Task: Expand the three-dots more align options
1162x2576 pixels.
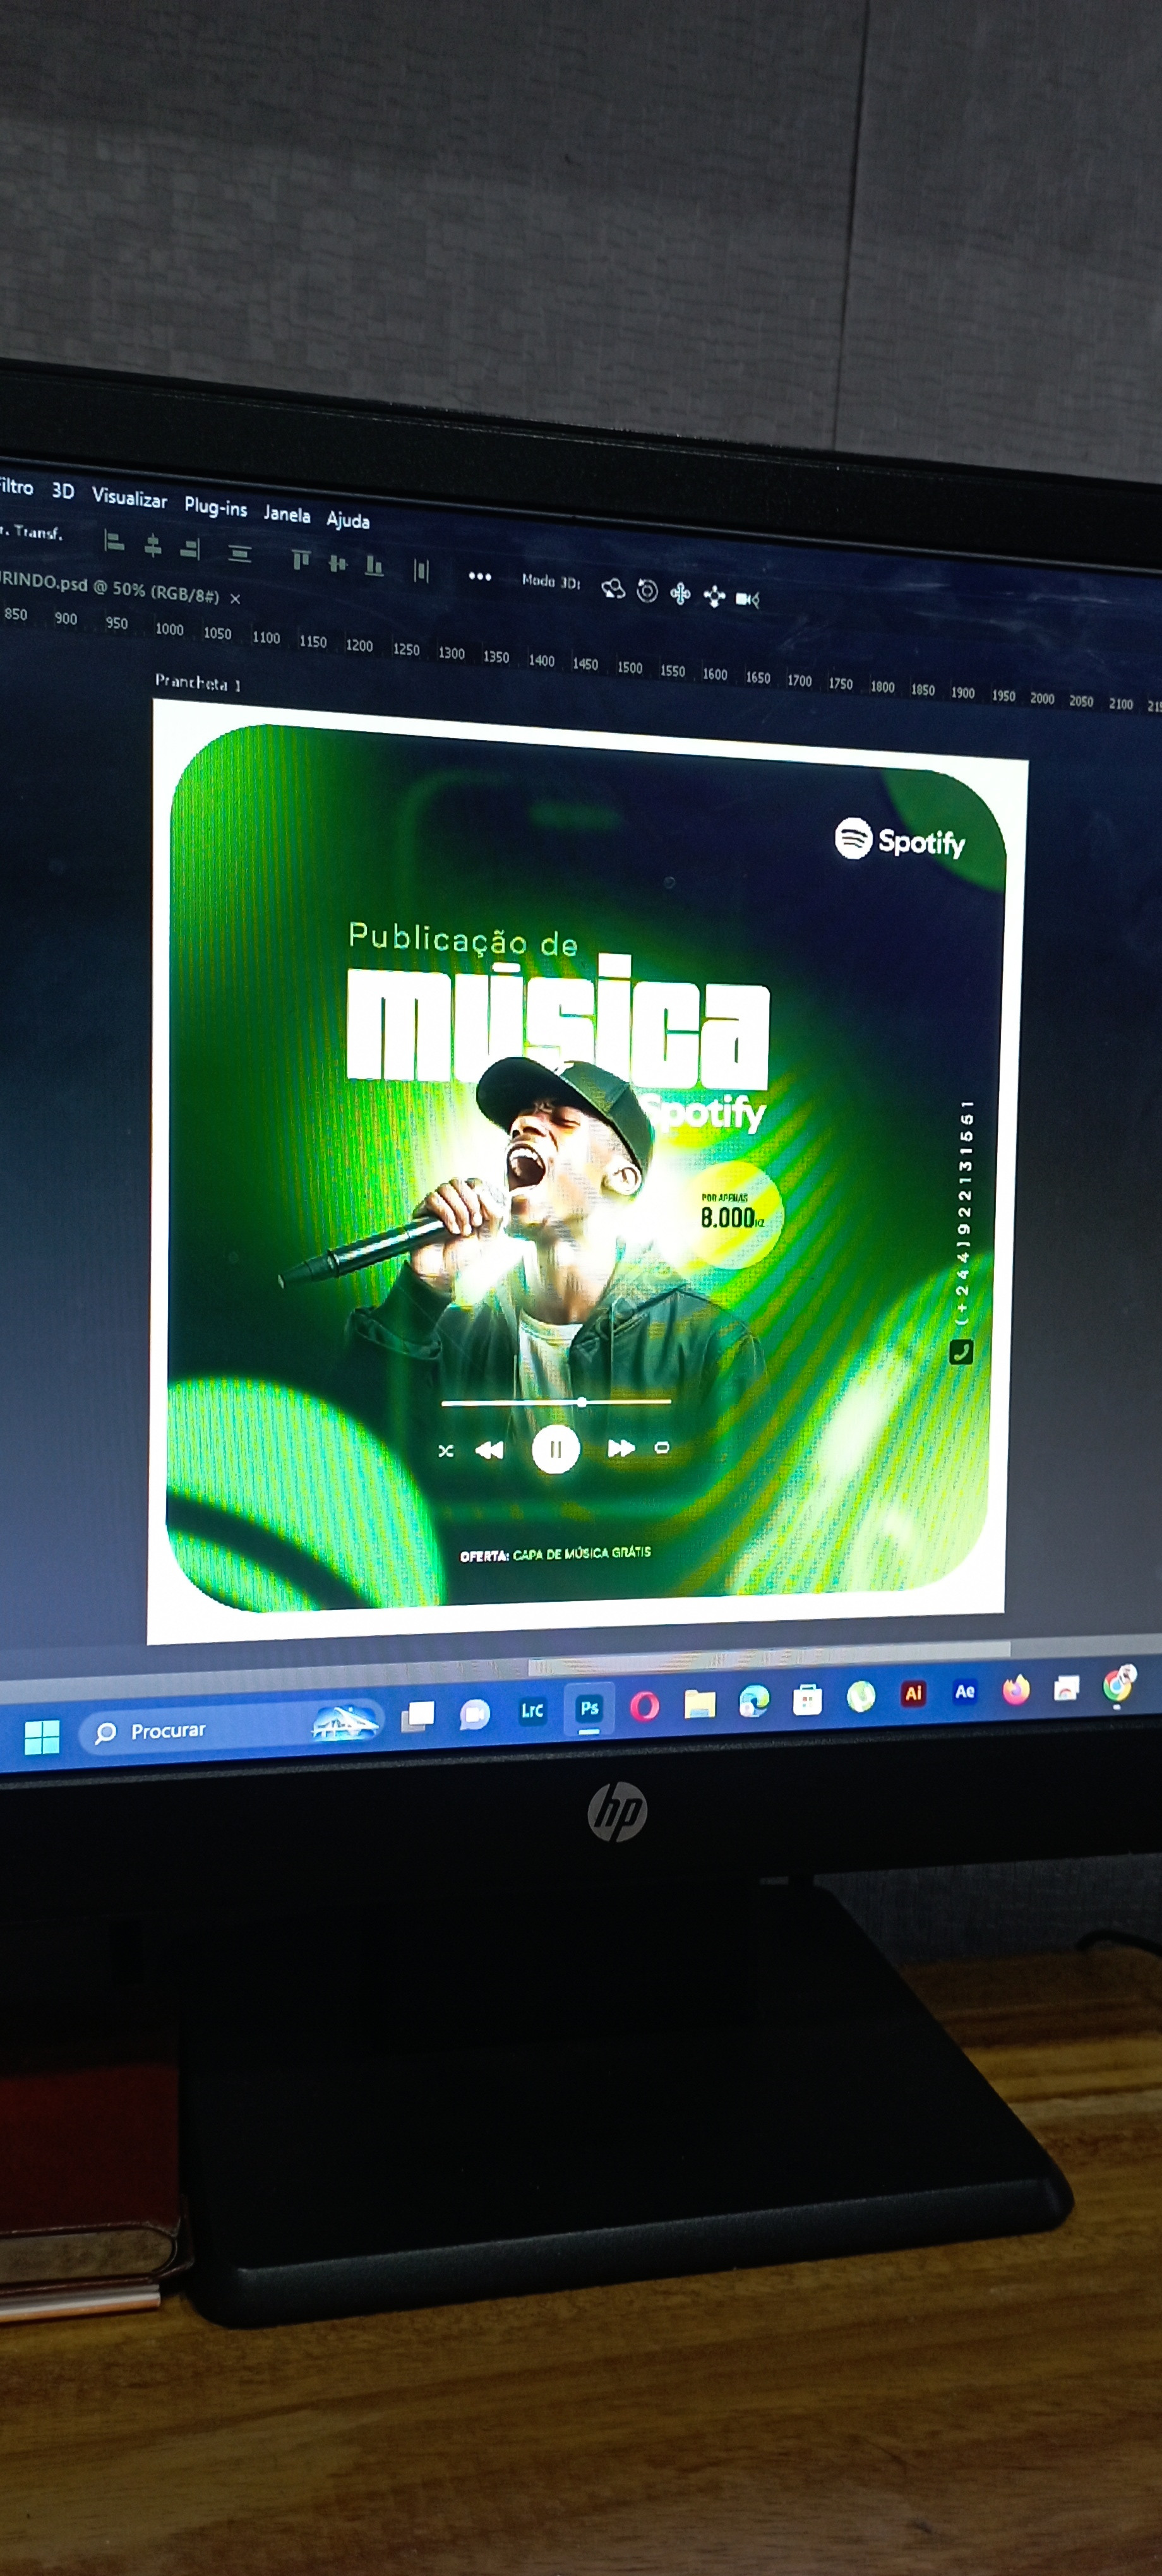Action: 480,576
